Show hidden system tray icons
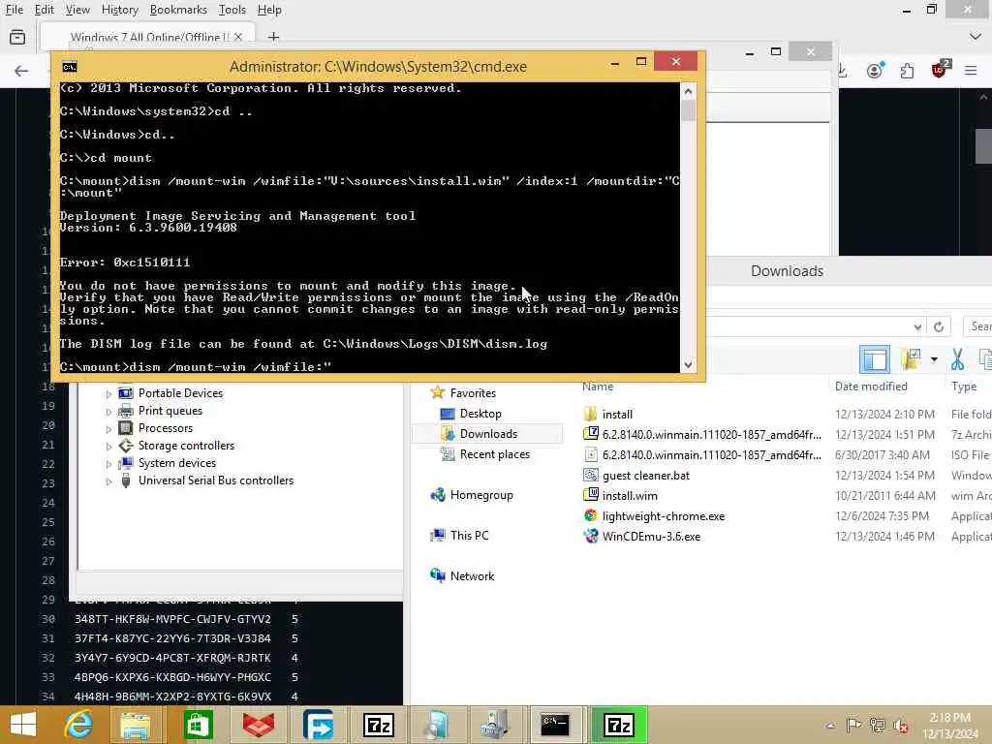Screen dimensions: 992x744 pyautogui.click(x=830, y=726)
